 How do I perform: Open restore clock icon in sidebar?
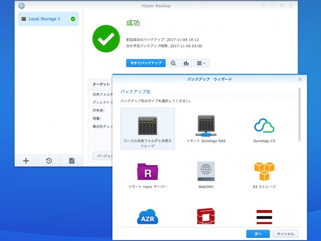tap(49, 161)
